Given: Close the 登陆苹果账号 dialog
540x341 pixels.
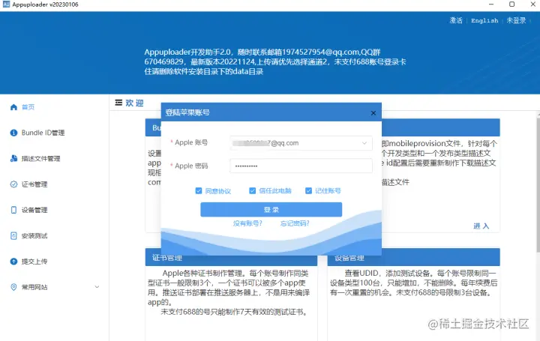Looking at the screenshot, I should click(373, 113).
